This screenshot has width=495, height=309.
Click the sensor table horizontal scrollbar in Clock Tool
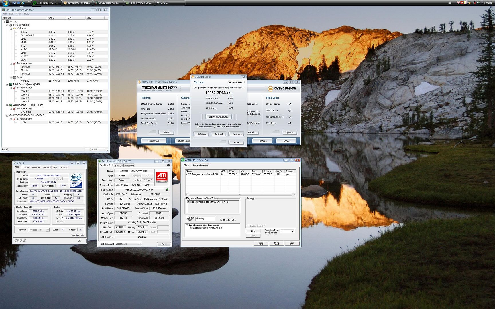tap(240, 195)
